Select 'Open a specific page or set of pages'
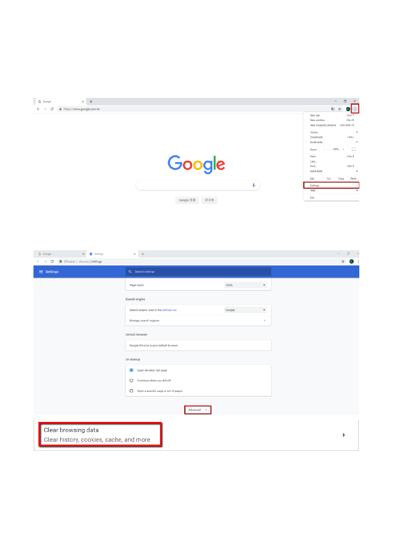 tap(131, 391)
